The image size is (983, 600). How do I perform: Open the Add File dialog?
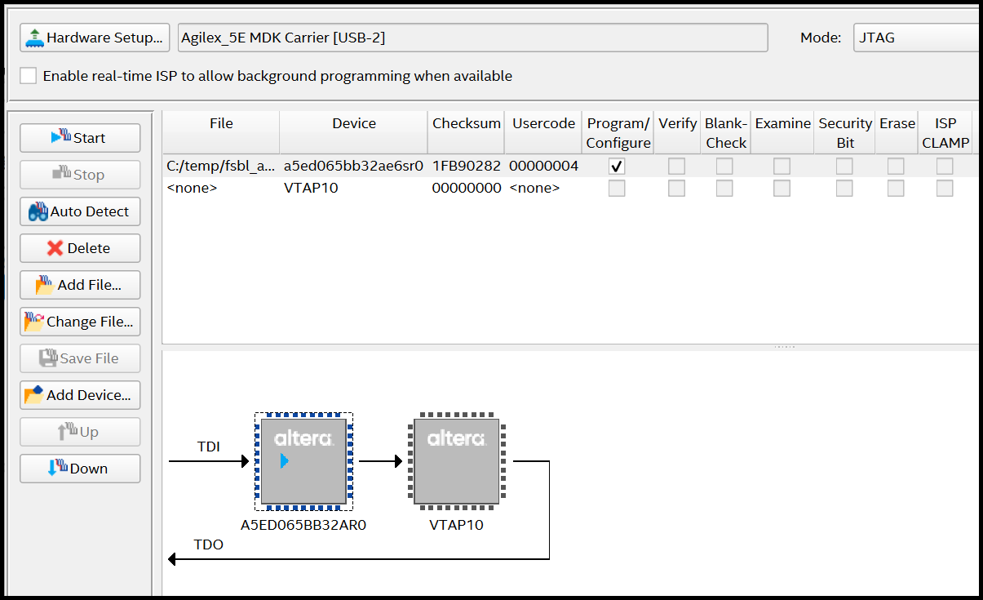[x=80, y=285]
